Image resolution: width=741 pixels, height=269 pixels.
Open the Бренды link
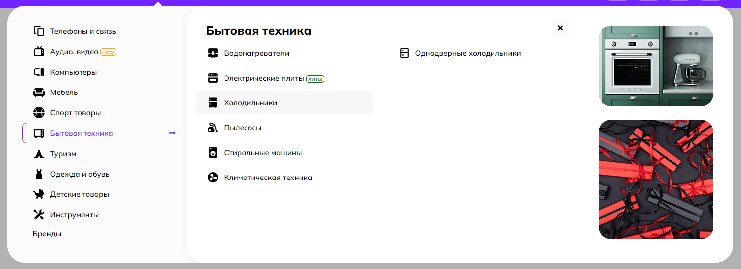(x=47, y=234)
